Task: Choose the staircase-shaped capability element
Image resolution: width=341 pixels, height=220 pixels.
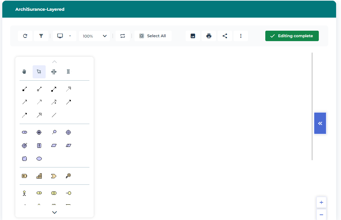Action: point(39,176)
